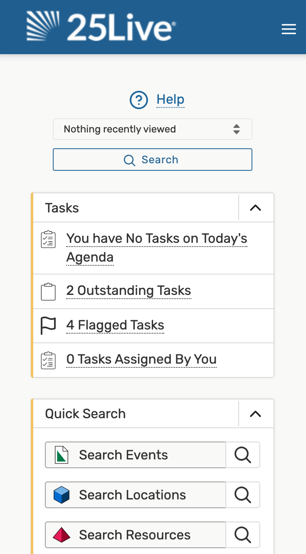
Task: Click the Help question mark icon
Action: tap(139, 100)
